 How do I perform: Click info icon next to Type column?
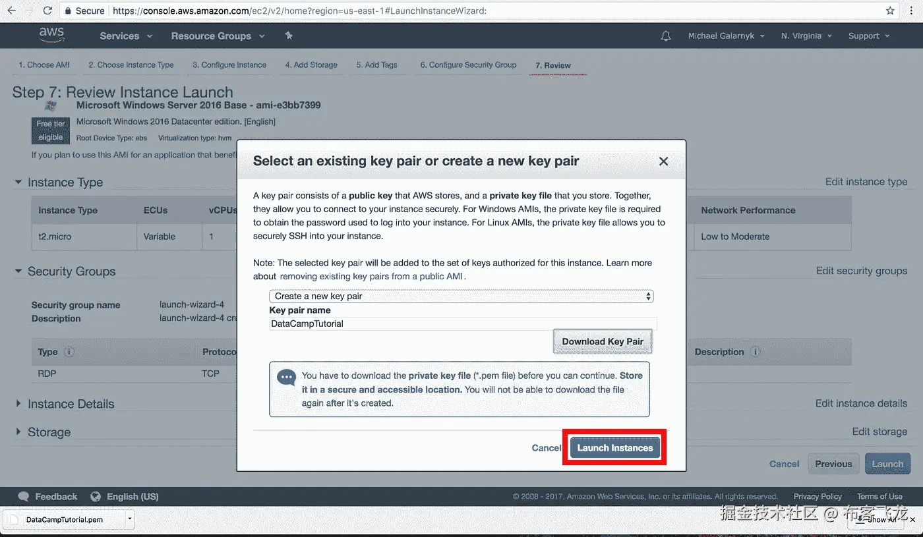pyautogui.click(x=69, y=352)
